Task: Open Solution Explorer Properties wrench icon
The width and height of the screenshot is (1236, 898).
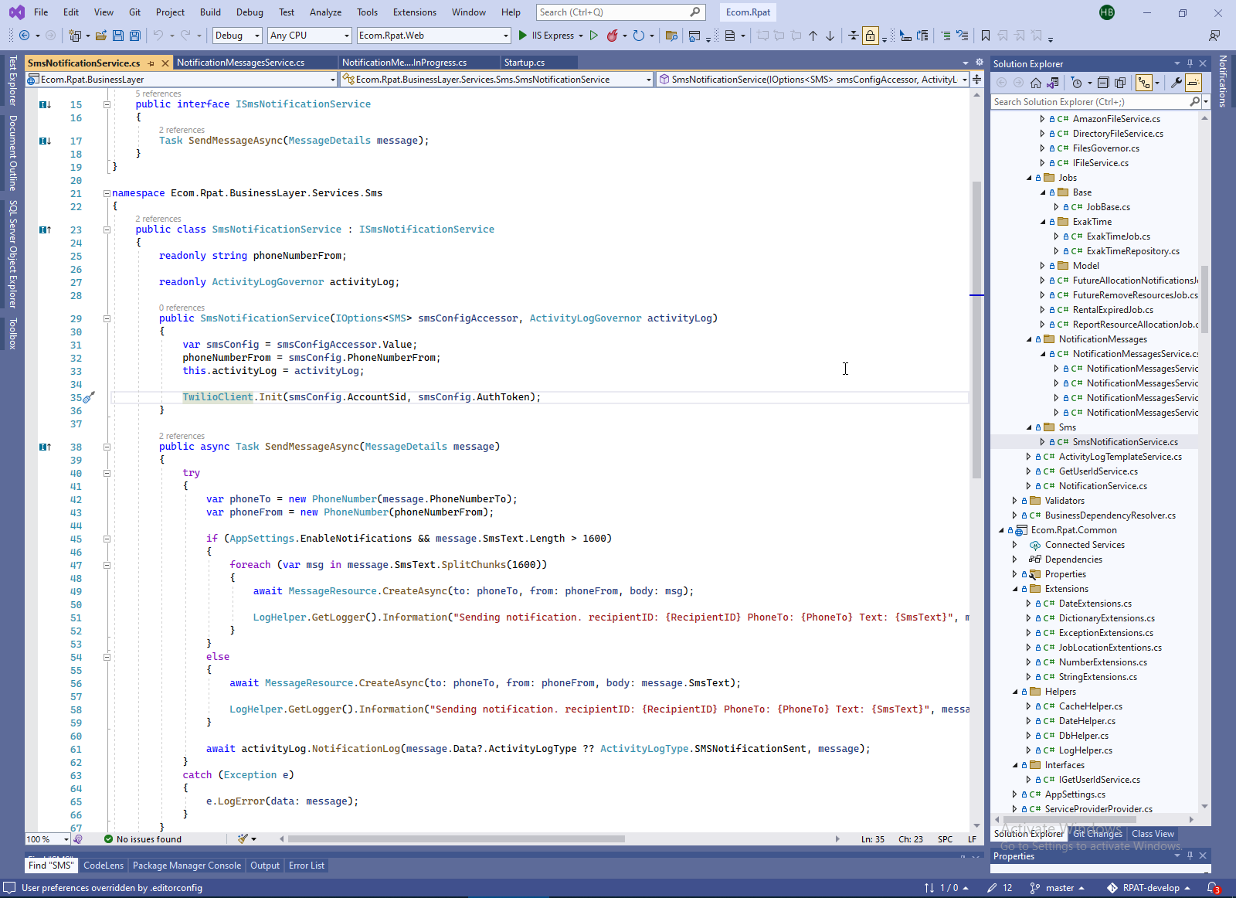Action: 1176,83
